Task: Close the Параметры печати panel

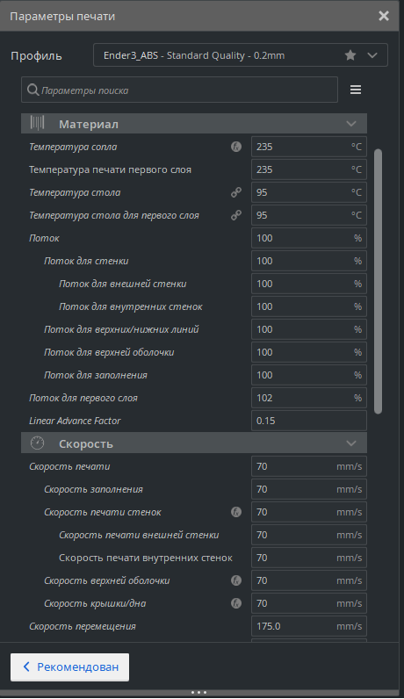Action: click(x=384, y=16)
